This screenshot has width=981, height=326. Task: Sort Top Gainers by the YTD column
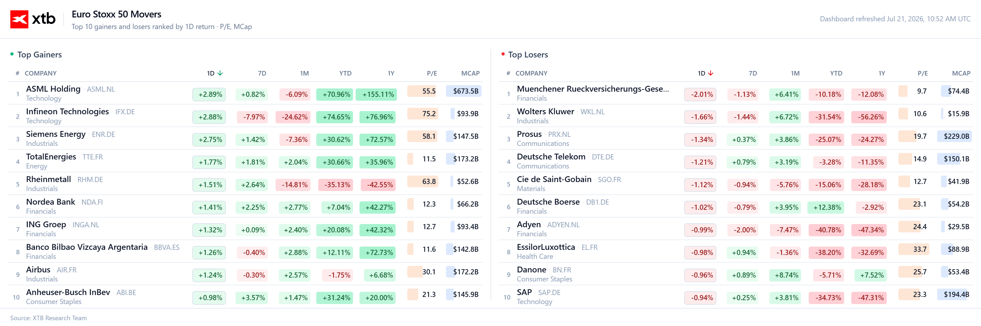(x=345, y=73)
